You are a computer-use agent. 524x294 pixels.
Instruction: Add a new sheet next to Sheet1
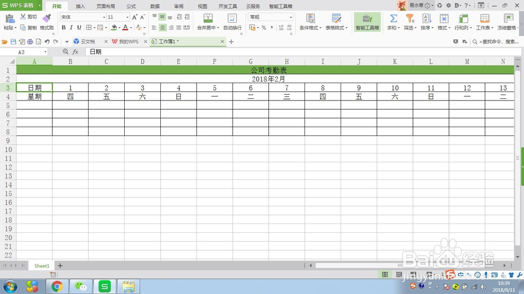tap(60, 266)
